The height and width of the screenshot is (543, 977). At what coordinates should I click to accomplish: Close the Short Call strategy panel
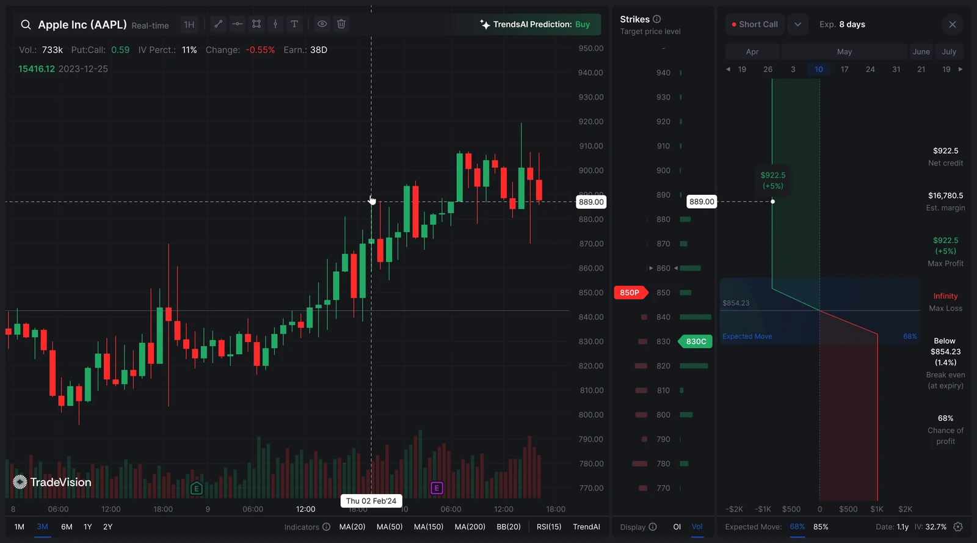[x=953, y=24]
